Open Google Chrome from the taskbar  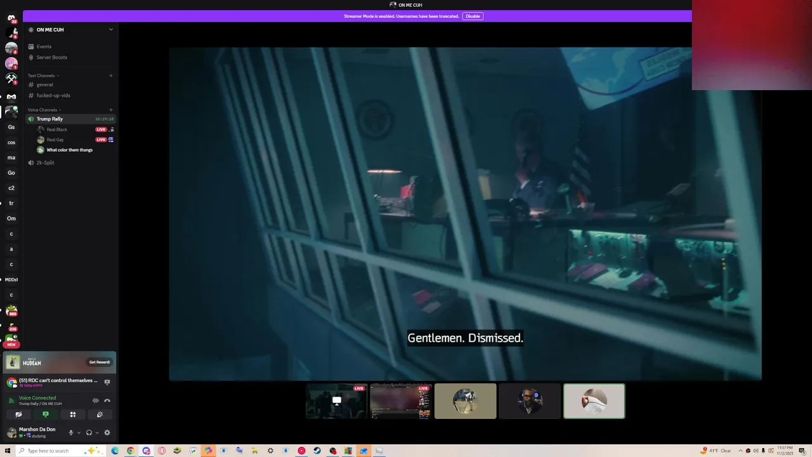(x=131, y=451)
